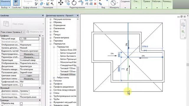Open the Правка ribbon panel
Screen dimensions: 189x106
146,4
